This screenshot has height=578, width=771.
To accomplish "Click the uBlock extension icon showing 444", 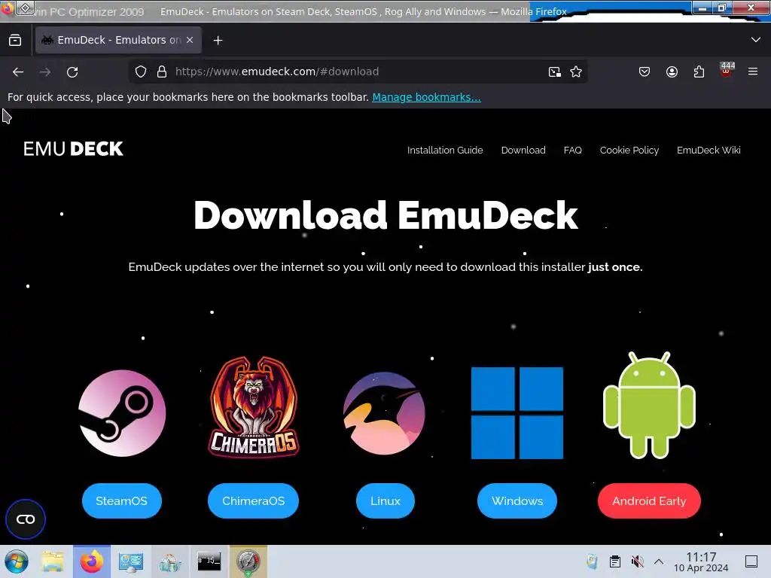I will pos(727,70).
